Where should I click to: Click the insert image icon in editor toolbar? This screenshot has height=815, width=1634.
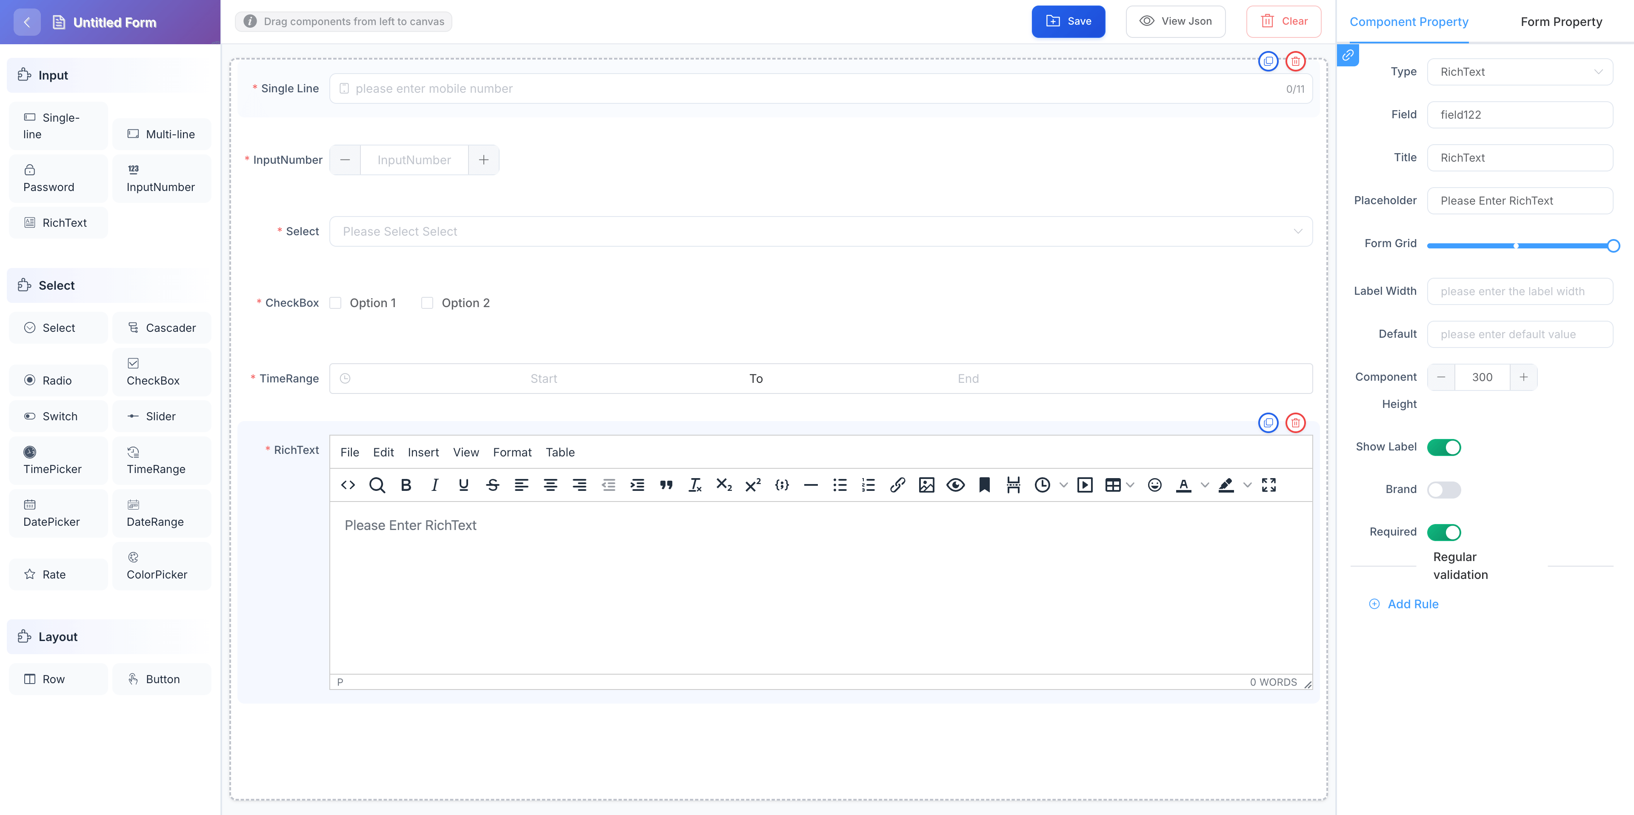(x=926, y=485)
